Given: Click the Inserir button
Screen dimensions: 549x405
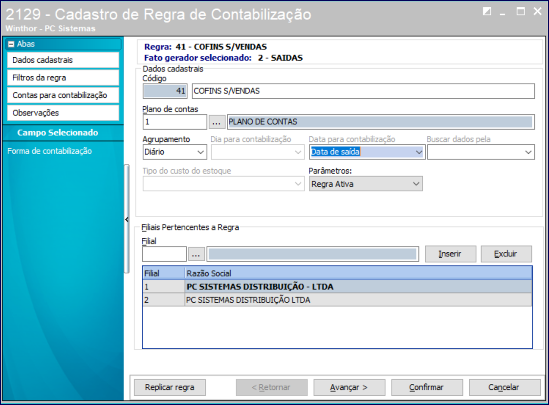Looking at the screenshot, I should 450,254.
